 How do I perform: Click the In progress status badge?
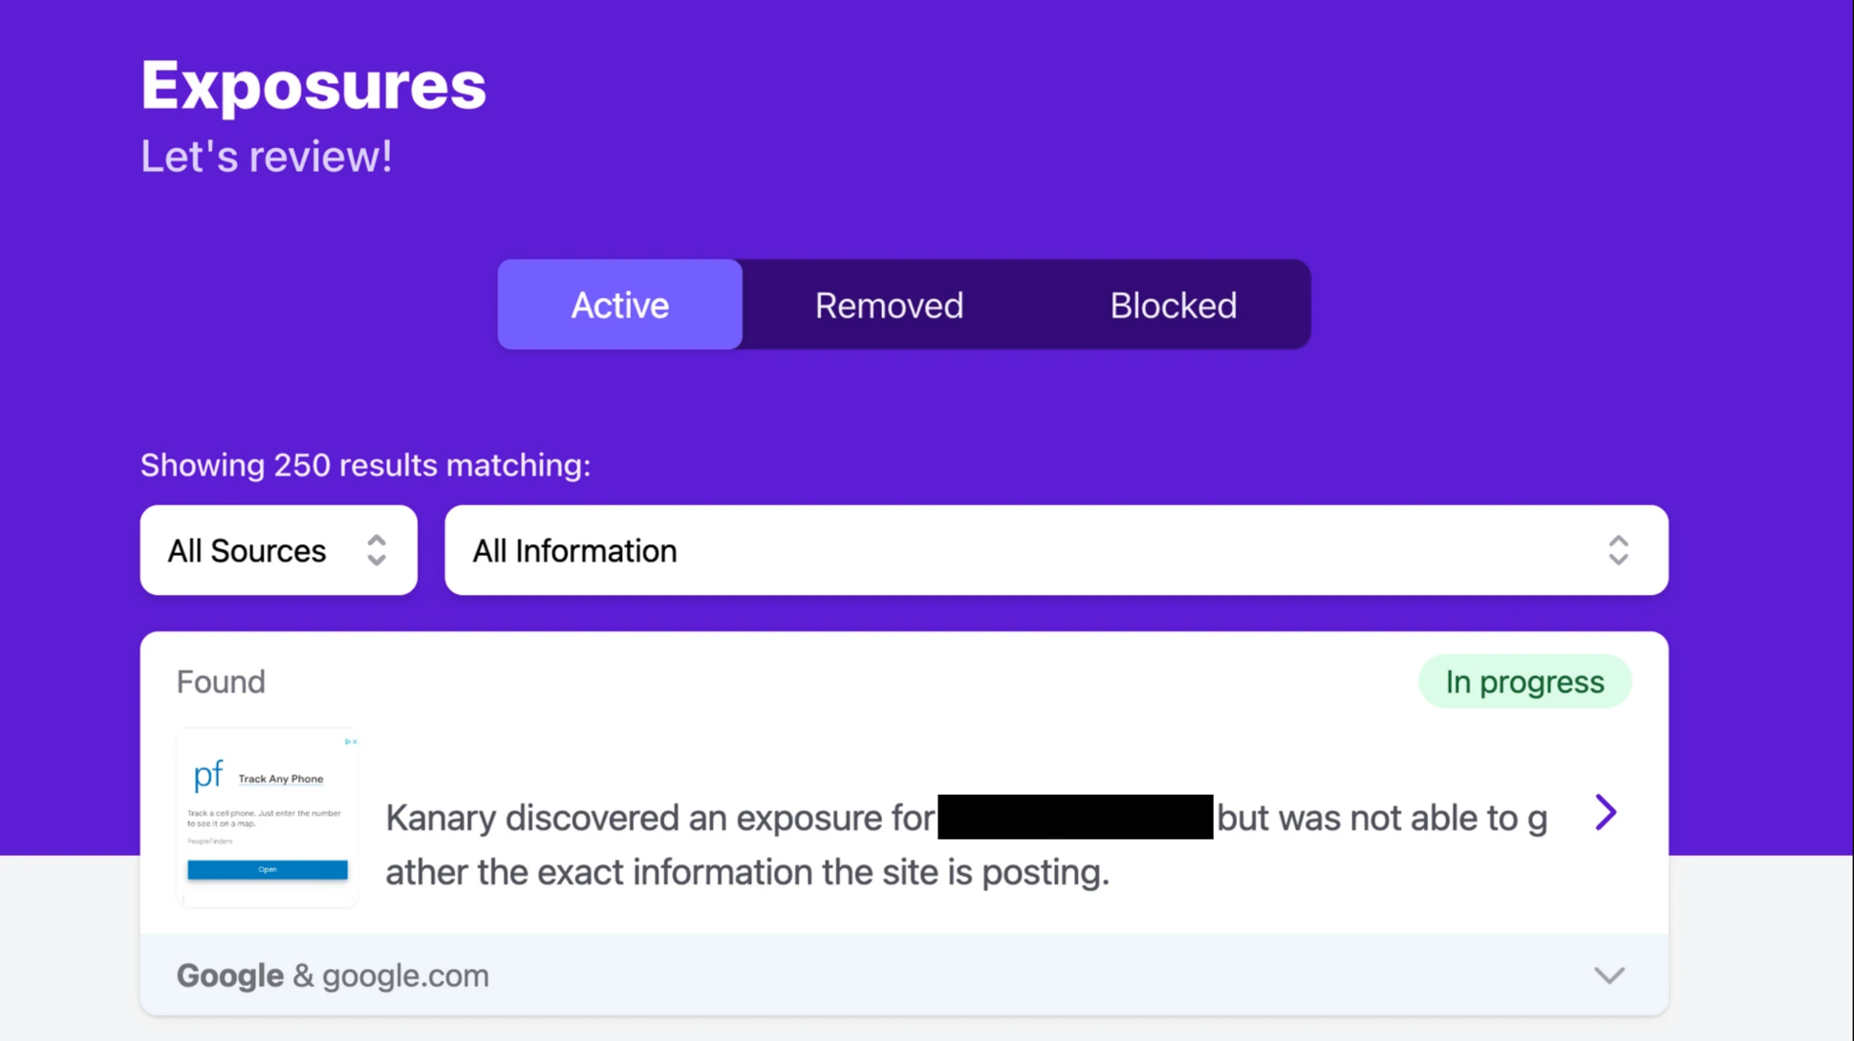click(x=1524, y=682)
